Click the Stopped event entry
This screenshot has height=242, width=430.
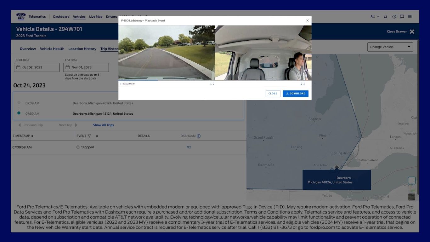pyautogui.click(x=85, y=147)
